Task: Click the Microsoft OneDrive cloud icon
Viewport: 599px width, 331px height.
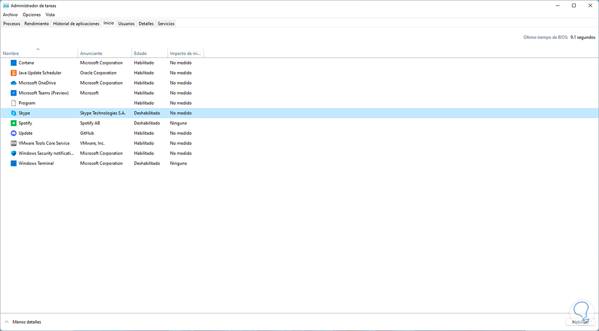Action: click(x=13, y=83)
